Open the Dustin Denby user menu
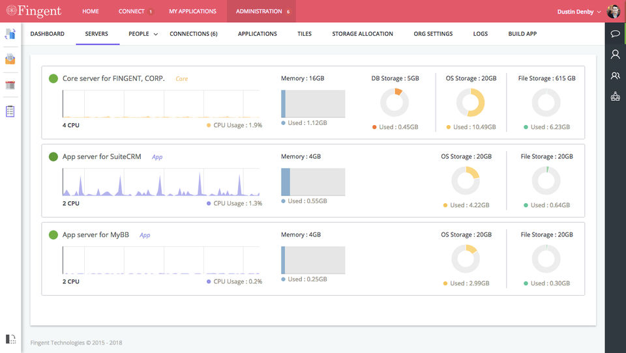 coord(578,12)
